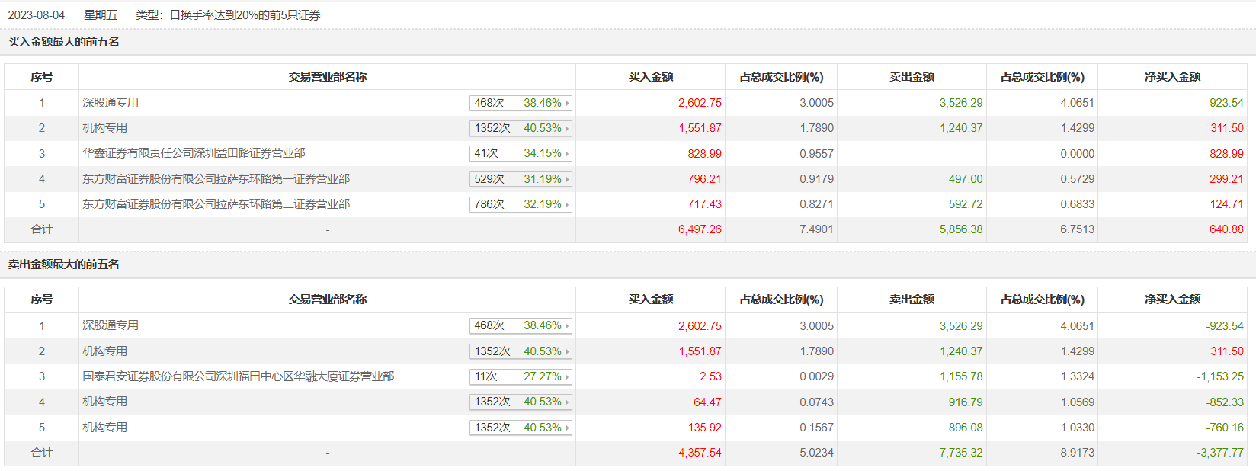Screen dimensions: 1256x471
Task: Click the 卖出金额最大的前五名 section heading
Action: click(63, 264)
